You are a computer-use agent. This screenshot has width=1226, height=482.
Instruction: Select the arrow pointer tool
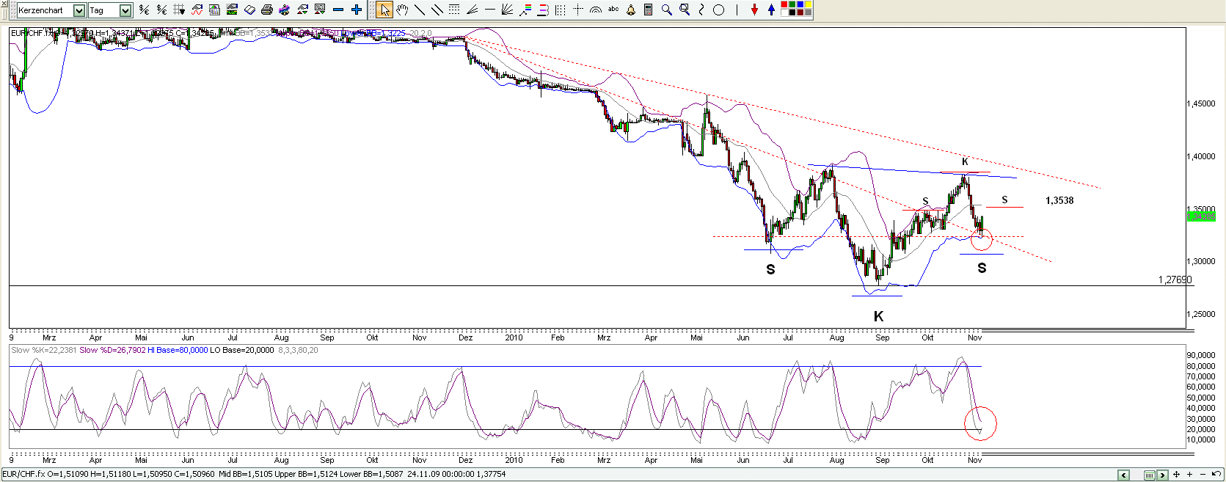384,10
